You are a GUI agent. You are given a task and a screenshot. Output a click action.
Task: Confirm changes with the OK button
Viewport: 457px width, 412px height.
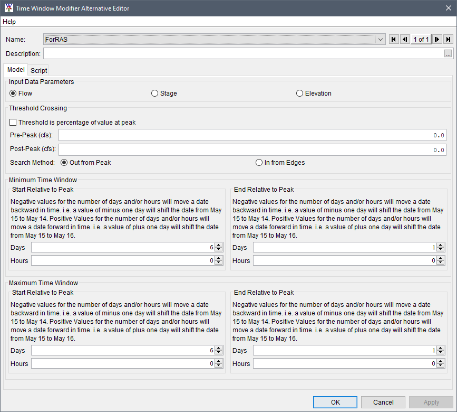tap(335, 402)
